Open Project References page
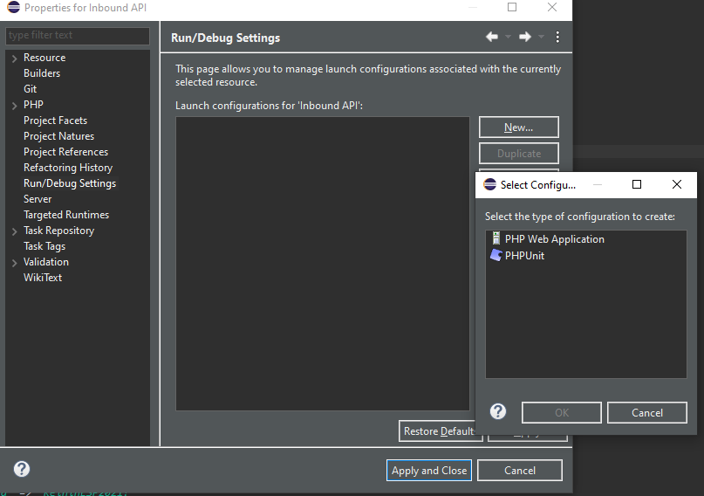Image resolution: width=704 pixels, height=496 pixels. [66, 152]
